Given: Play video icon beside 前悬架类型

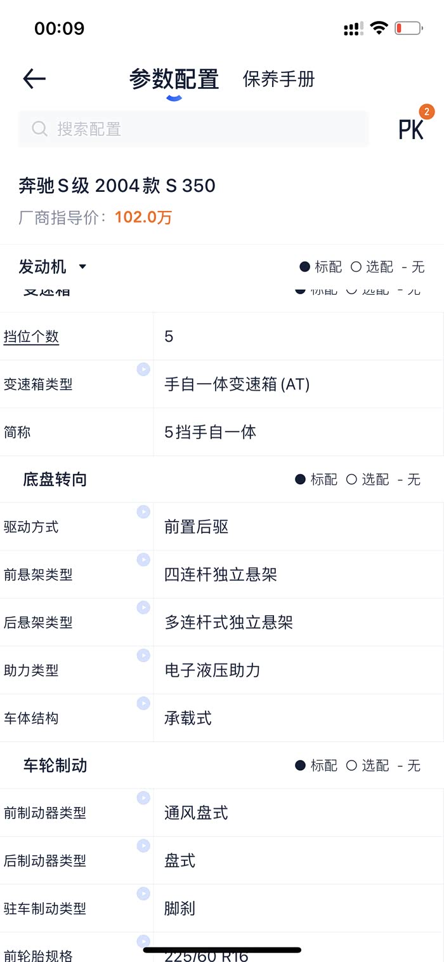Looking at the screenshot, I should click(143, 560).
